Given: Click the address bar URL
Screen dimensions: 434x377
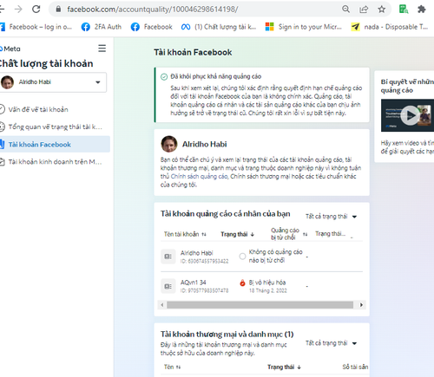Looking at the screenshot, I should [x=153, y=10].
